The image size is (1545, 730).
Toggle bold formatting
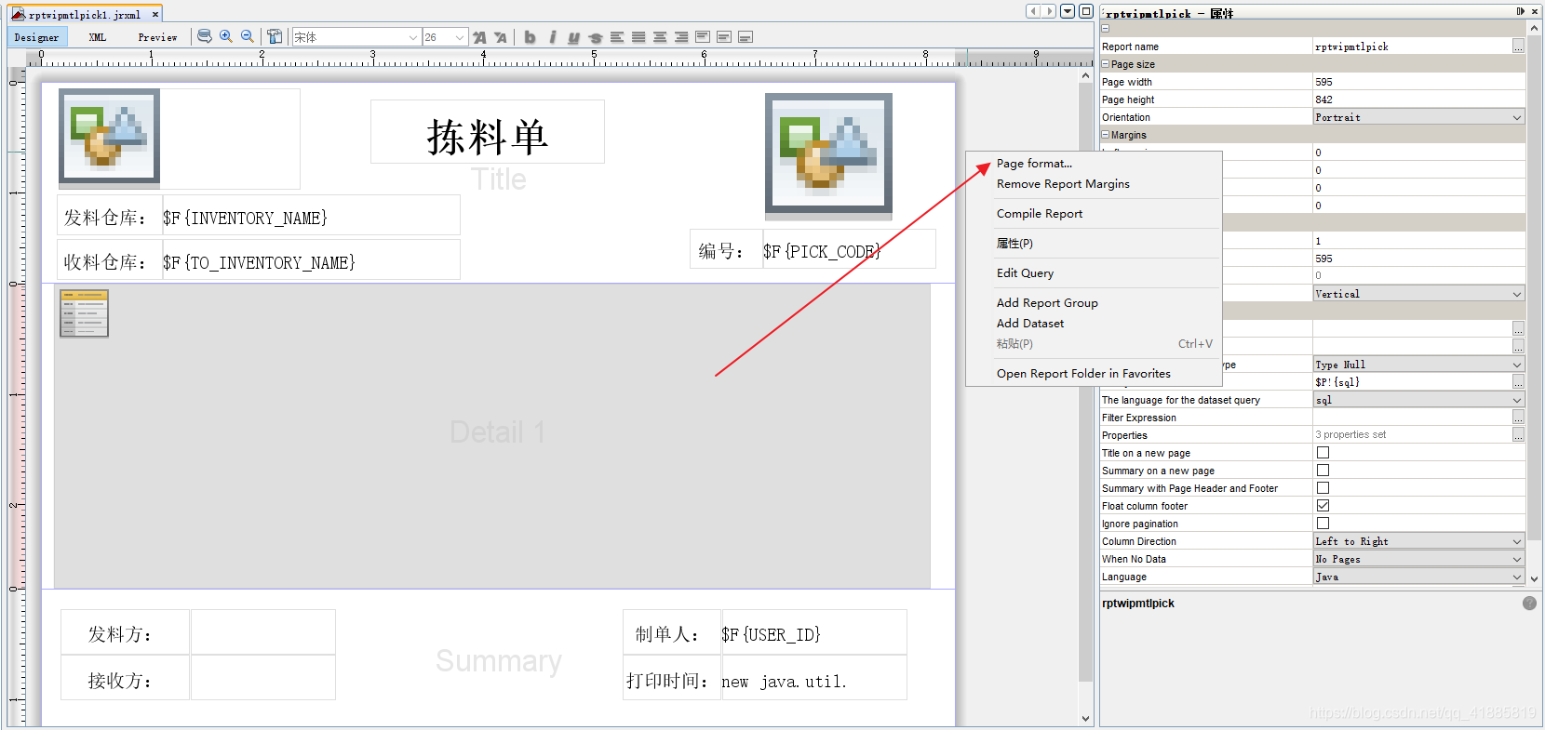point(530,37)
